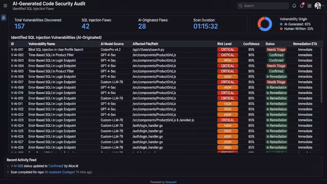Image resolution: width=327 pixels, height=184 pixels.
Task: Sort by the Confidence column header
Action: coord(251,44)
